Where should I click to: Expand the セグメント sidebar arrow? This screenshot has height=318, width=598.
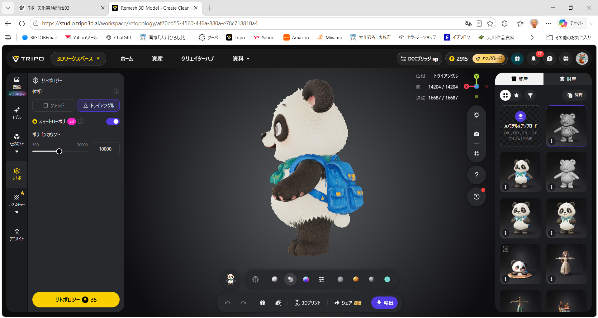[x=17, y=152]
